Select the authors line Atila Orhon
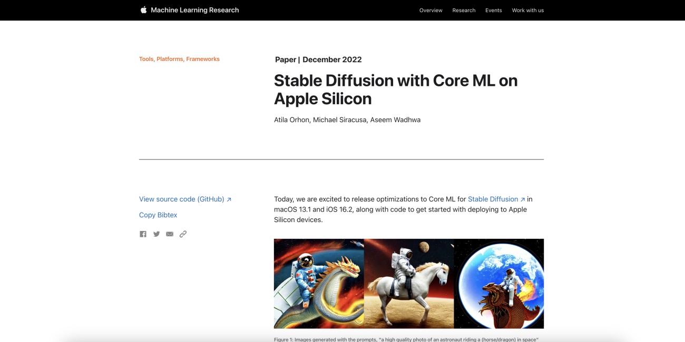 [347, 120]
